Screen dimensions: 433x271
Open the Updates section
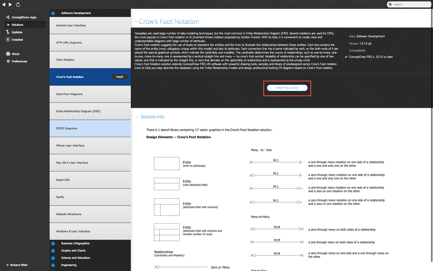(17, 32)
